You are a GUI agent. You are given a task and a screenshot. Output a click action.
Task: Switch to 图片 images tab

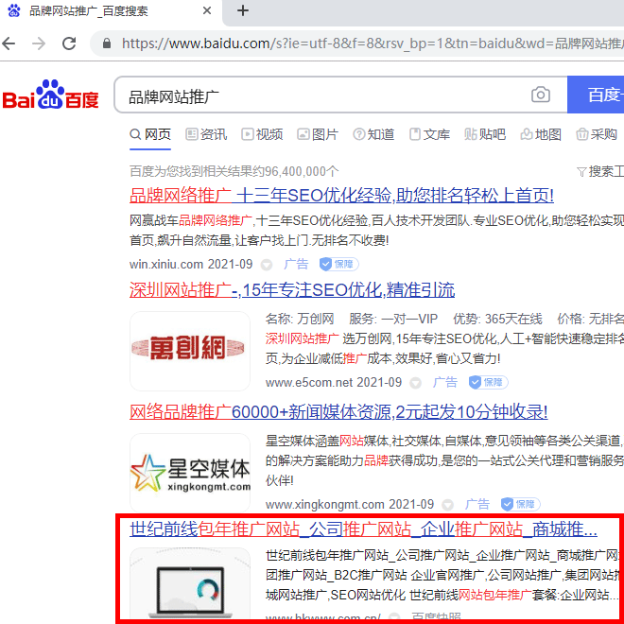pyautogui.click(x=318, y=134)
